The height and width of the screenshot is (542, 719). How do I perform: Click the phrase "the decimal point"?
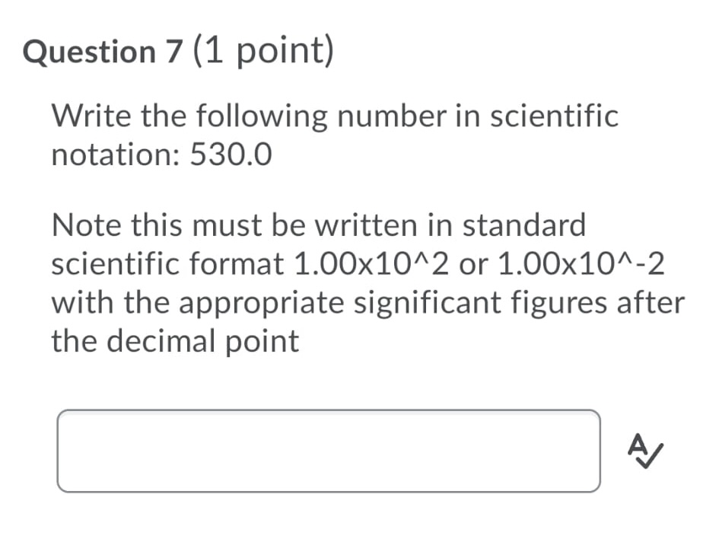pos(175,342)
